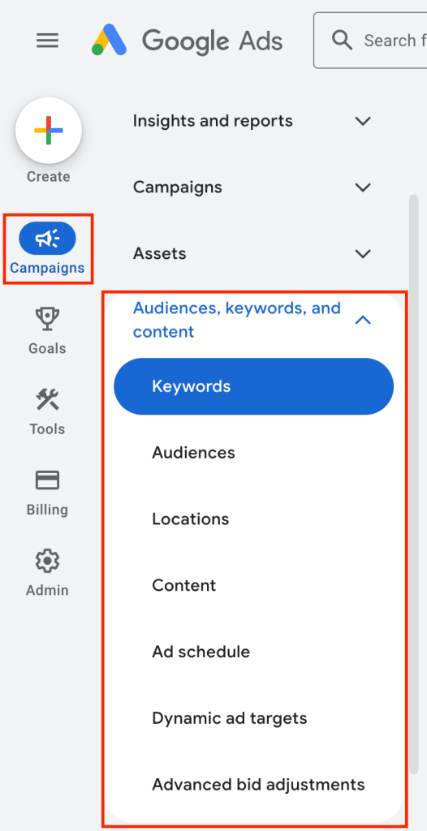Open Ad schedule page
427x831 pixels.
tap(201, 652)
